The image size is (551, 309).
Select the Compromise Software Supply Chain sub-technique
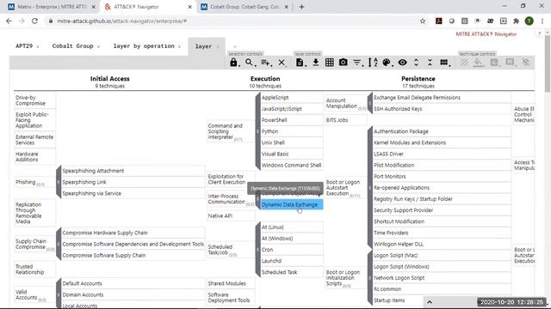pos(133,256)
